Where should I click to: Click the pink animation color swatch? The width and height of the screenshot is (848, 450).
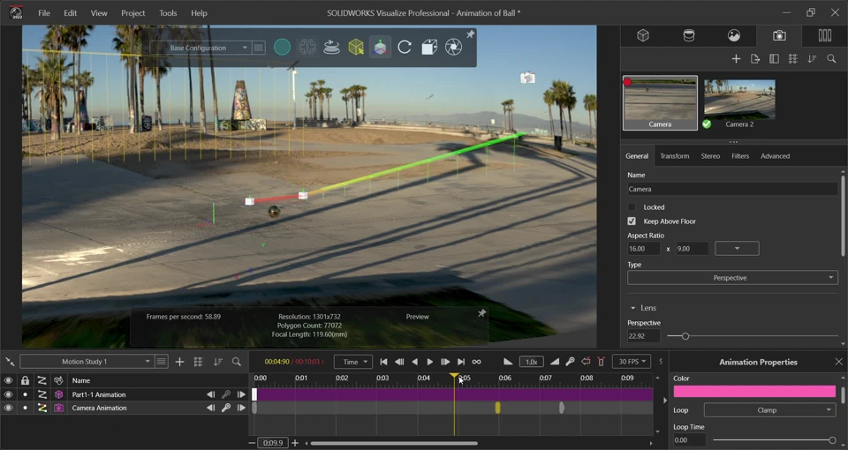[753, 391]
